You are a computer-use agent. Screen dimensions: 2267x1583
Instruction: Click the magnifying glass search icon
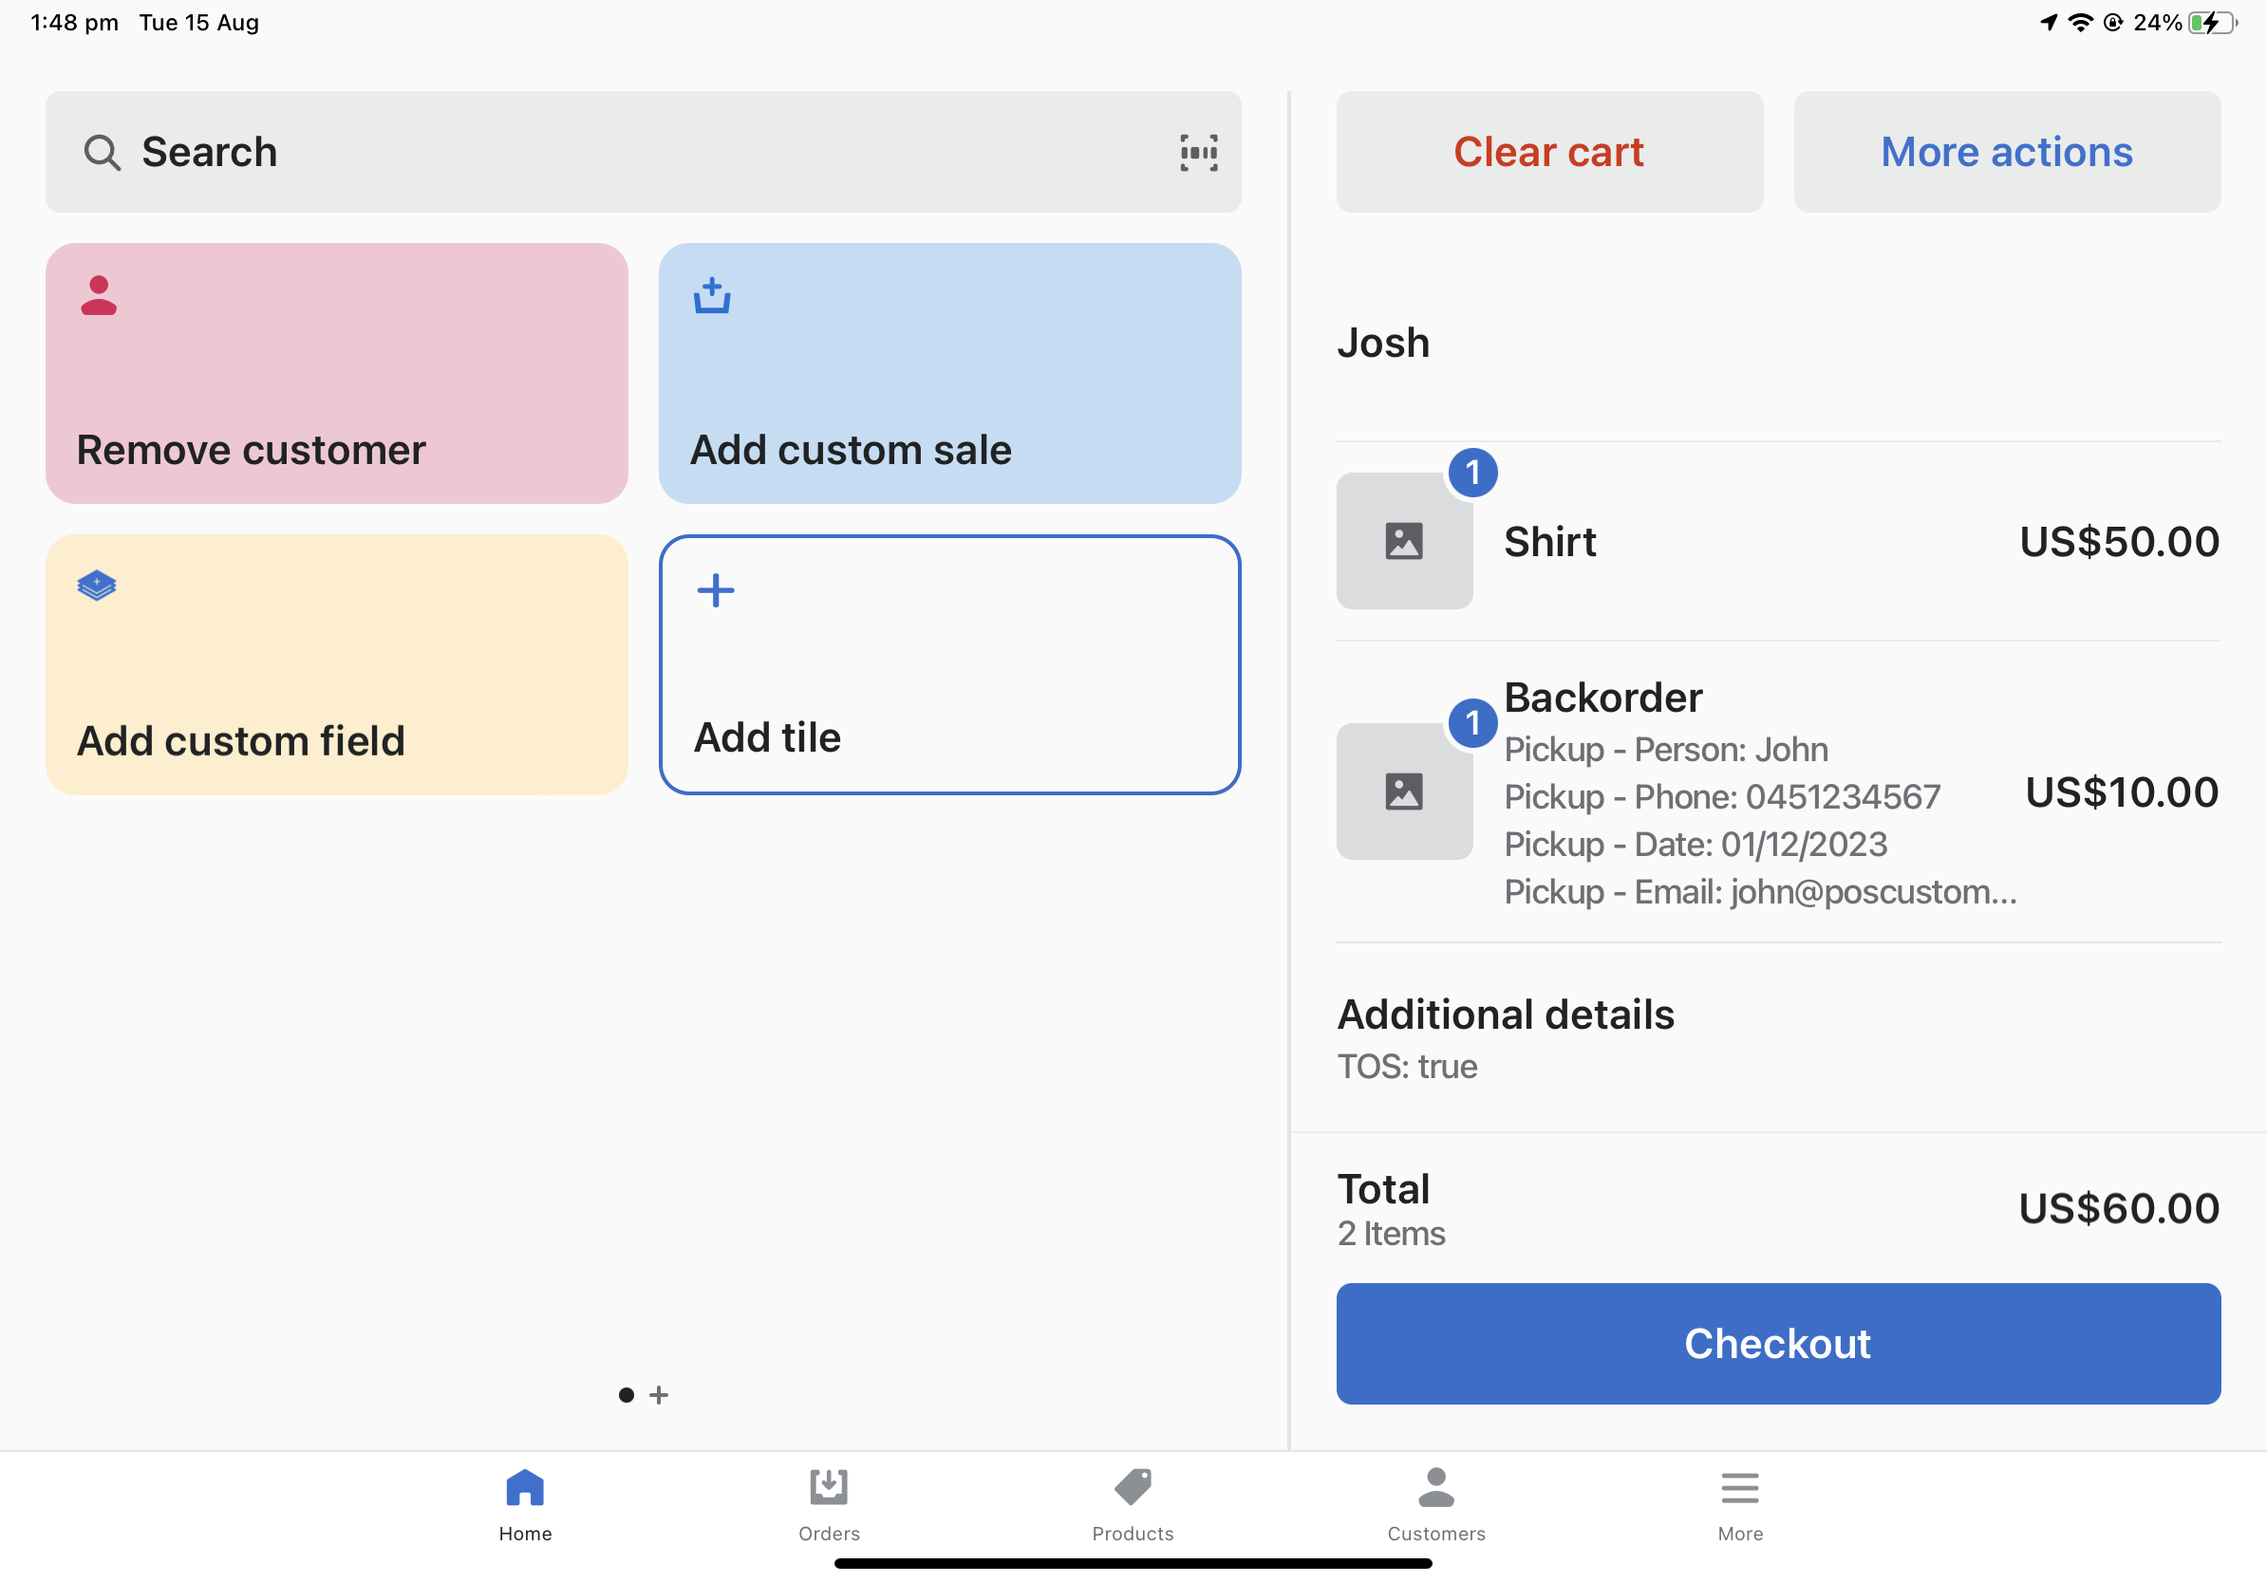pos(102,153)
